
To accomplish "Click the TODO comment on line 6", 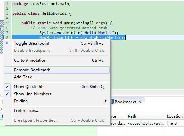I will 69,28.
